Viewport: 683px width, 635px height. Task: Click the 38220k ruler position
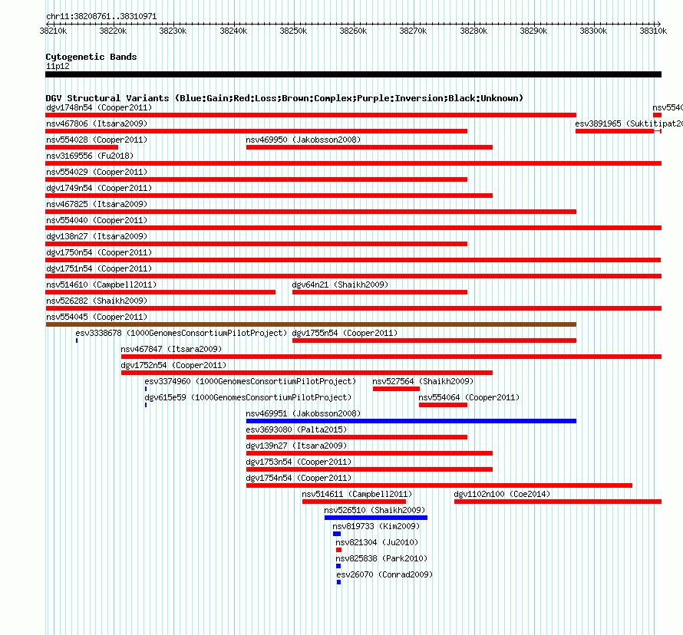(x=113, y=31)
